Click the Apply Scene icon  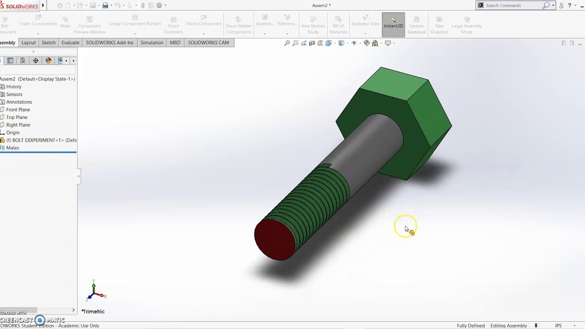click(x=375, y=43)
